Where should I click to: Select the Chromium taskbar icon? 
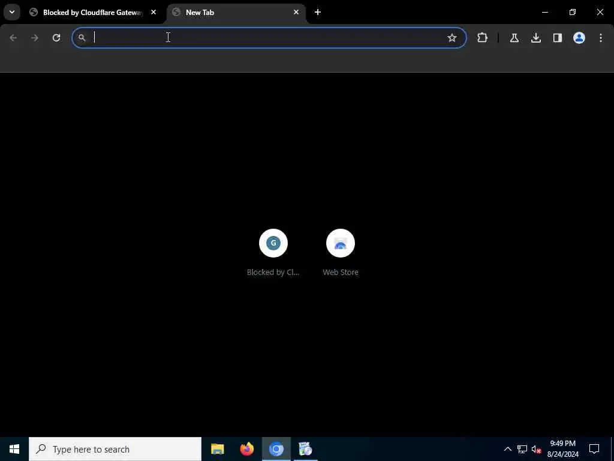click(x=276, y=449)
